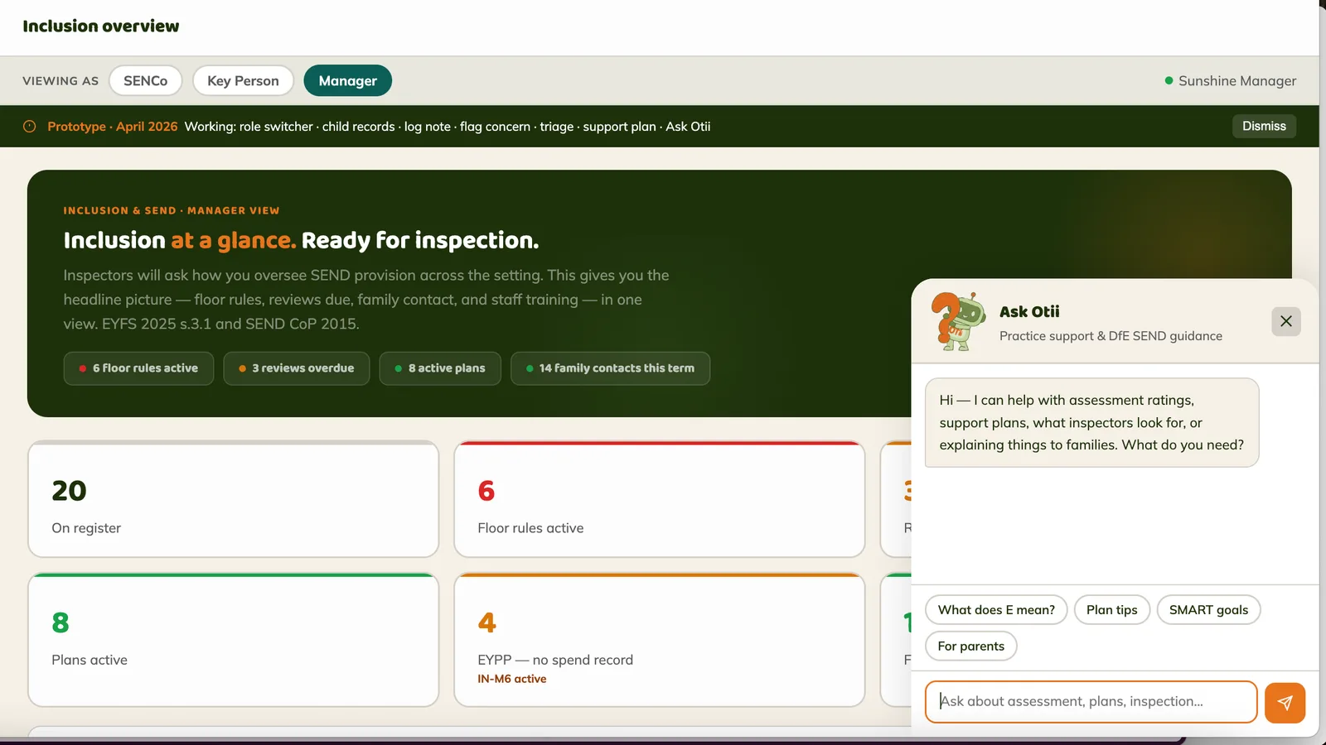Click the IN-M6 active link
The height and width of the screenshot is (745, 1326).
[511, 678]
